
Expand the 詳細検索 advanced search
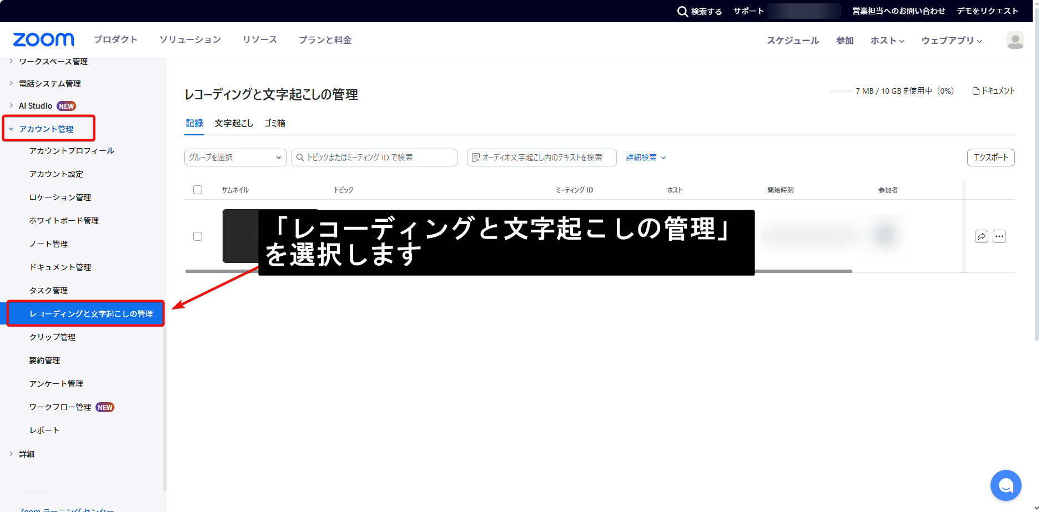[646, 158]
